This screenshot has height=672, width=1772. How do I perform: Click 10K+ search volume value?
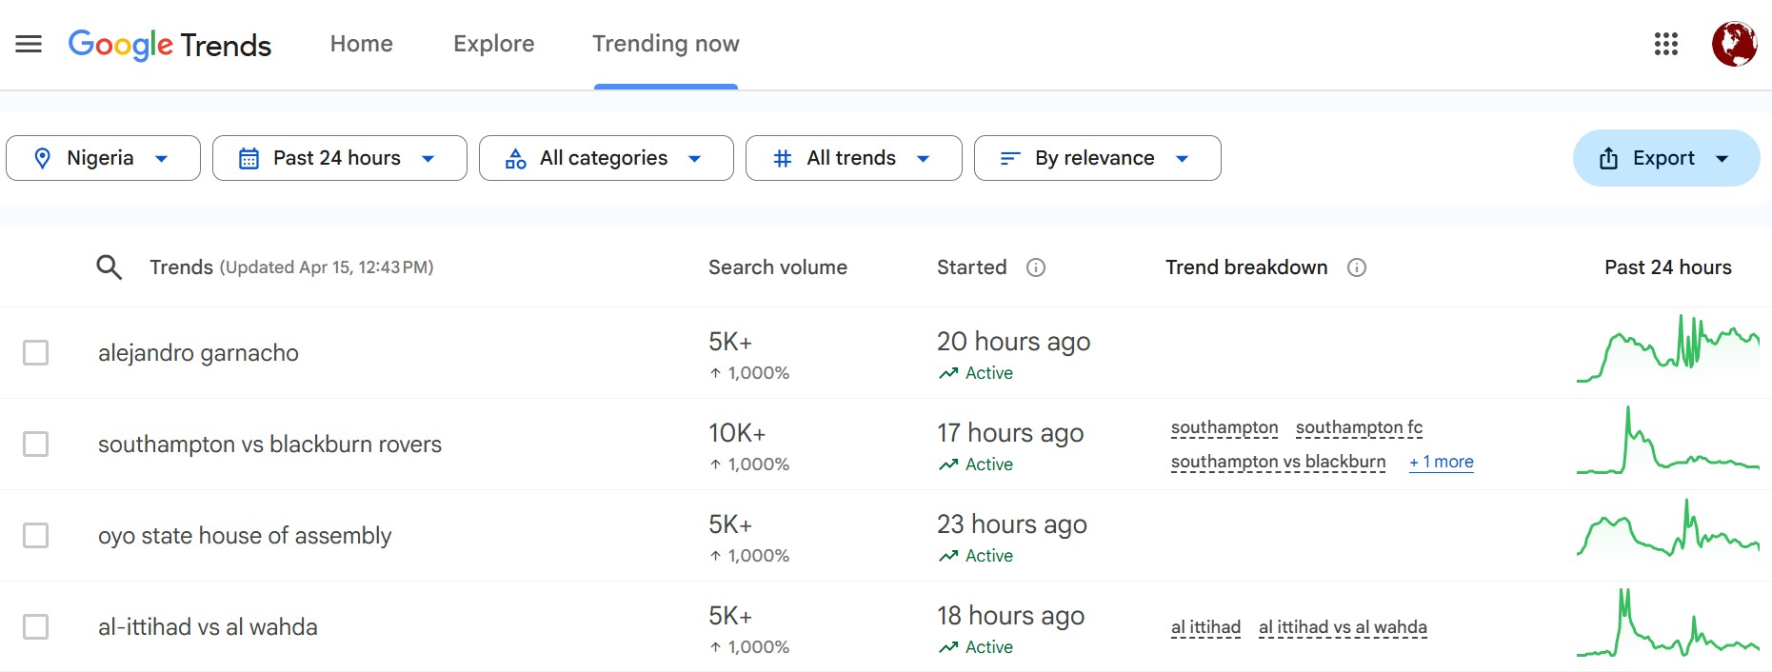(737, 433)
